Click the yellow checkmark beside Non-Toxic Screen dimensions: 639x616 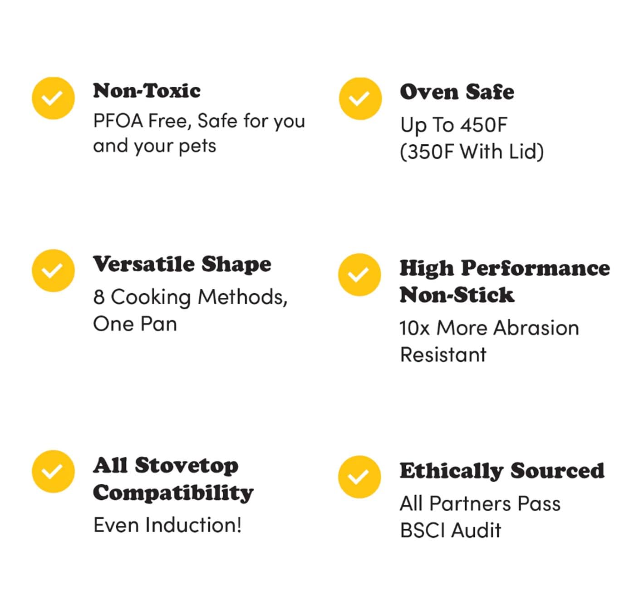(53, 98)
